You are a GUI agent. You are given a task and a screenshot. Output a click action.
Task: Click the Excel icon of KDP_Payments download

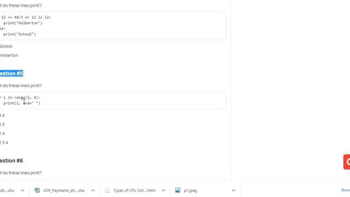[x=37, y=190]
